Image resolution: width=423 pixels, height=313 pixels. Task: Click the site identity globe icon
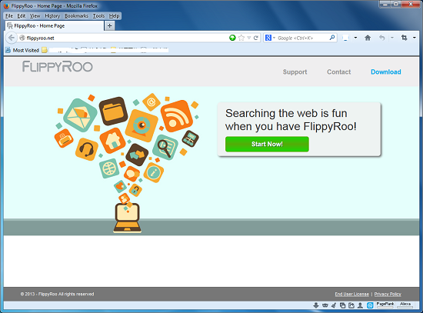22,38
